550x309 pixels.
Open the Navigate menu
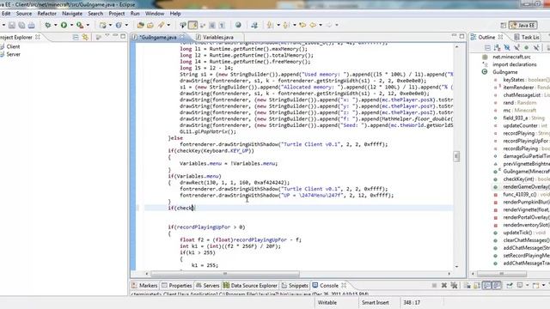pyautogui.click(x=72, y=14)
